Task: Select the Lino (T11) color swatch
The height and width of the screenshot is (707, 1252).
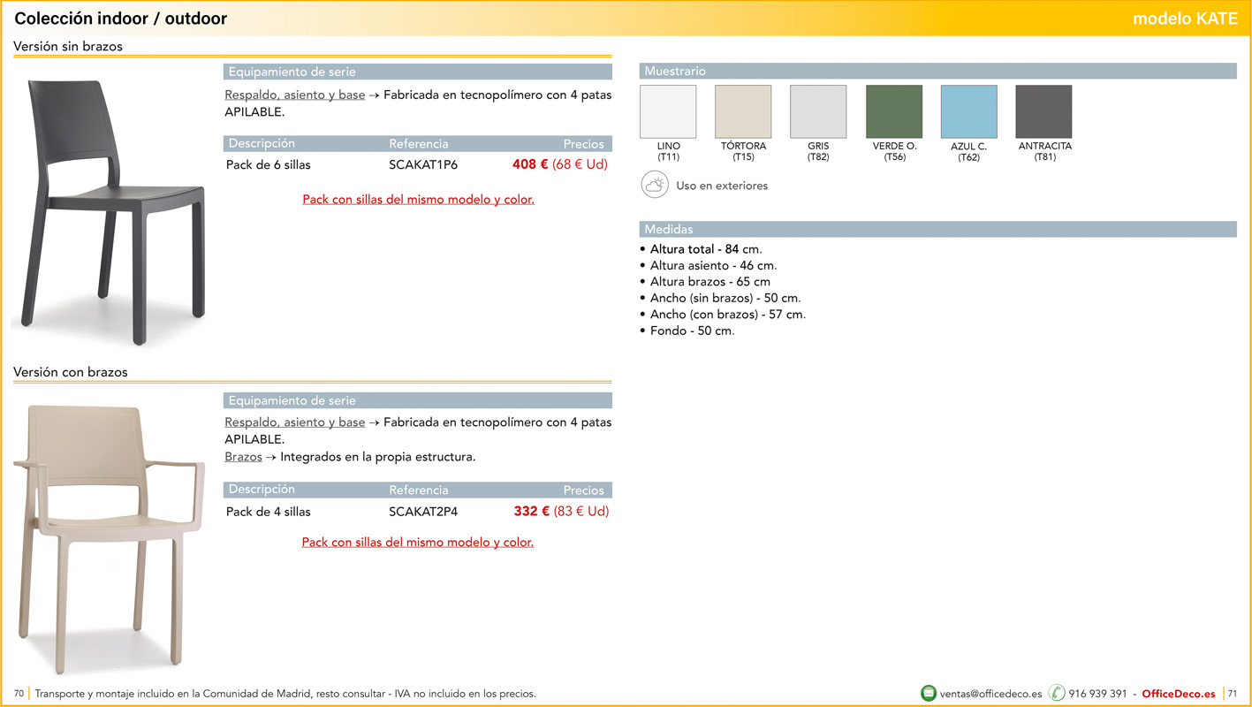Action: pos(668,112)
